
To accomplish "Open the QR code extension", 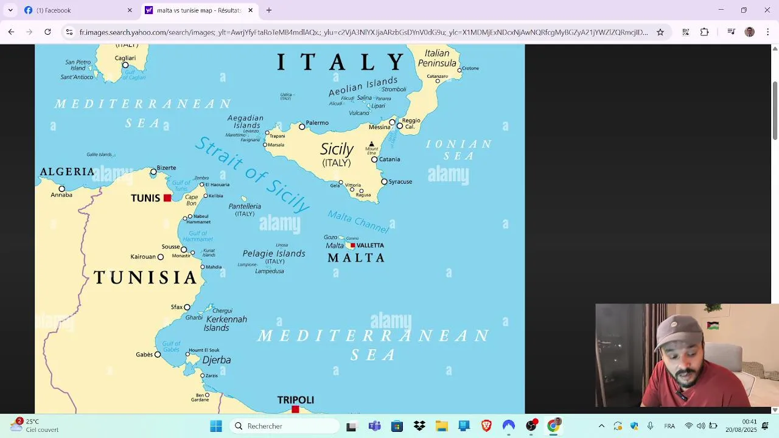I will (x=686, y=32).
